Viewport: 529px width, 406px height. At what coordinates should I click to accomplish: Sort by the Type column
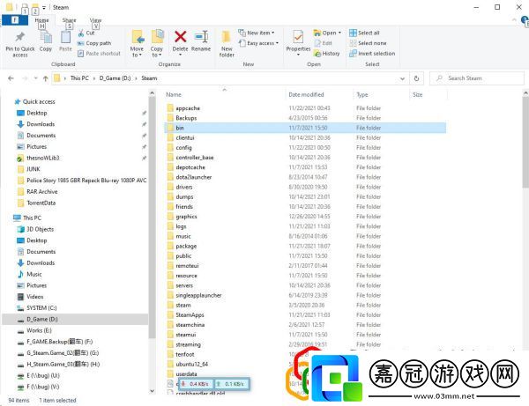[x=362, y=95]
